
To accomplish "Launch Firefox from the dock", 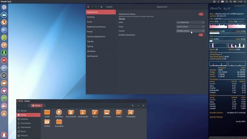I will [x=4, y=22].
